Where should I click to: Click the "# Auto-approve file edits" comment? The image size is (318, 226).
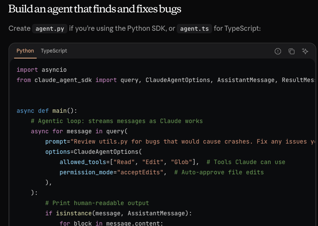[x=219, y=173]
